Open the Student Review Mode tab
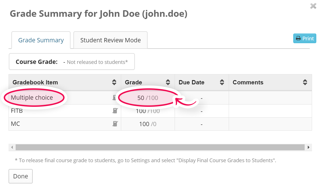The width and height of the screenshot is (320, 194). click(x=110, y=40)
